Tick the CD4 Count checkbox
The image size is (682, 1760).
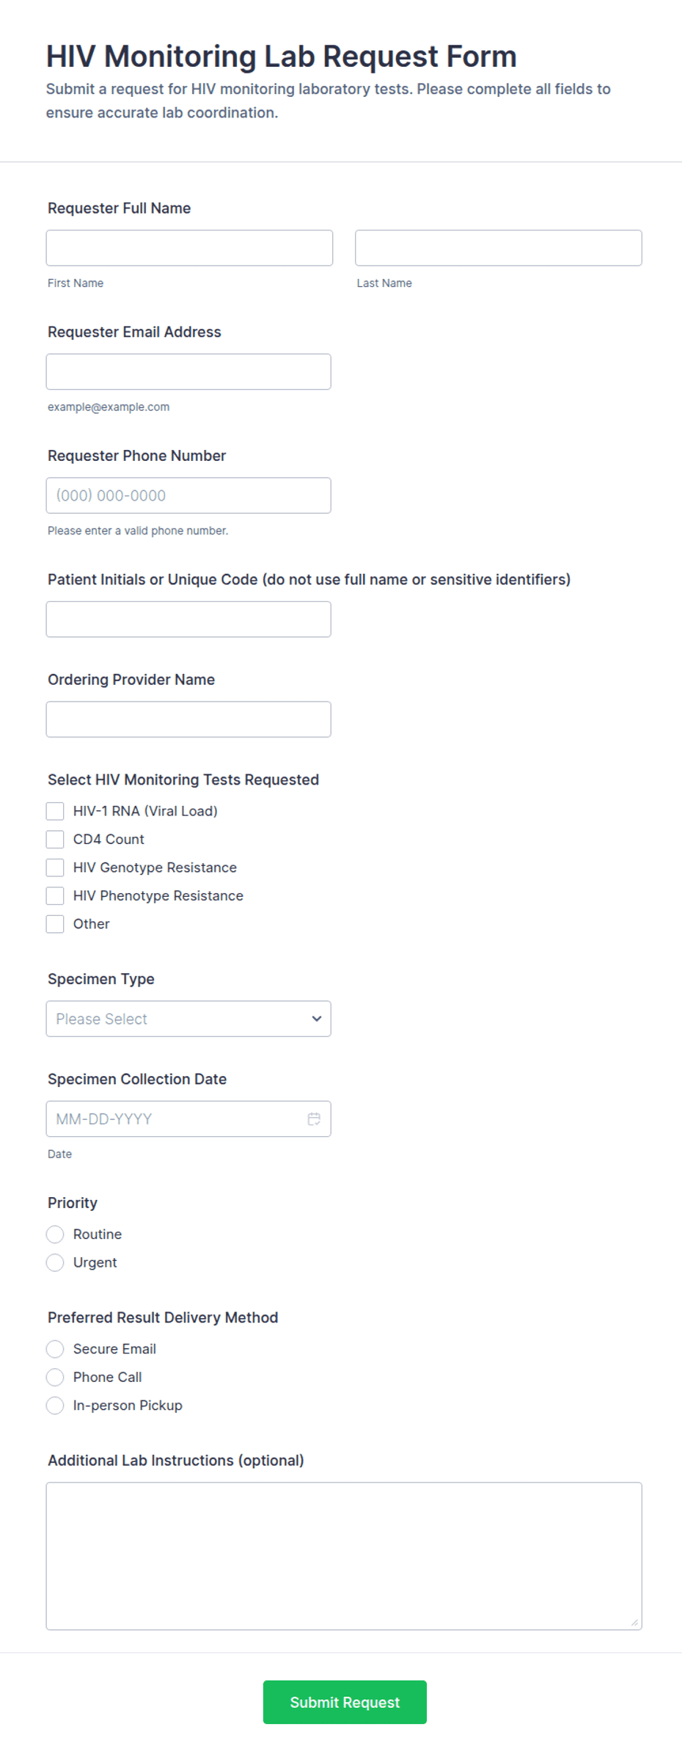55,839
